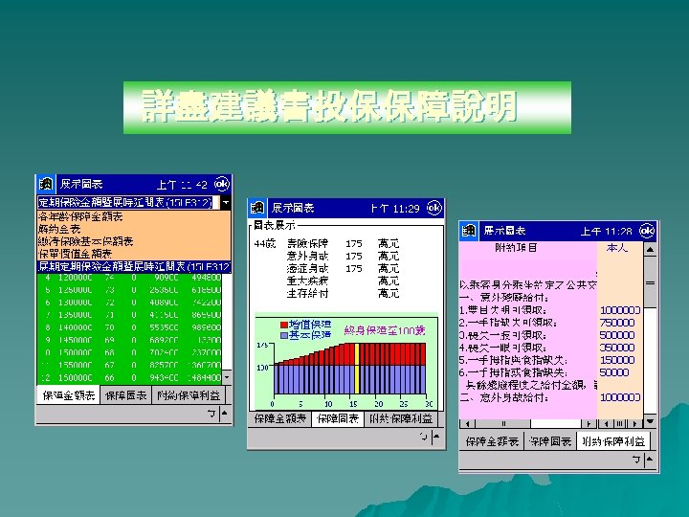689x517 pixels.
Task: Tap the start icon in right window title bar
Action: click(469, 231)
